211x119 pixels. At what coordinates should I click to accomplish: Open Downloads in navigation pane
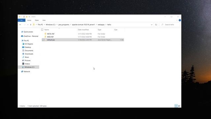tap(29, 54)
